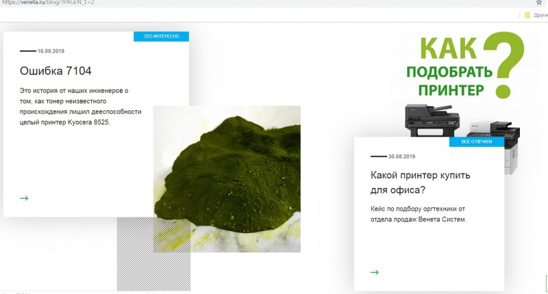This screenshot has height=294, width=548.
Task: Click the green arrow under Ошибка 7104
Action: (x=24, y=198)
